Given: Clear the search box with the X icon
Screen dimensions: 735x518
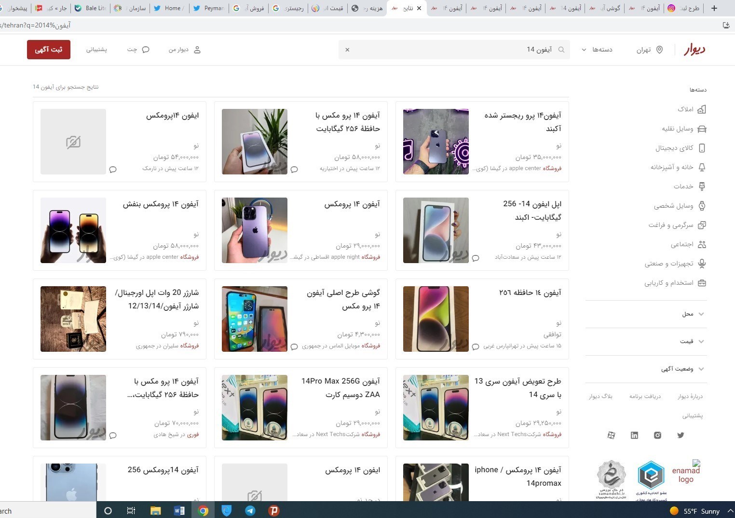Looking at the screenshot, I should [x=347, y=50].
